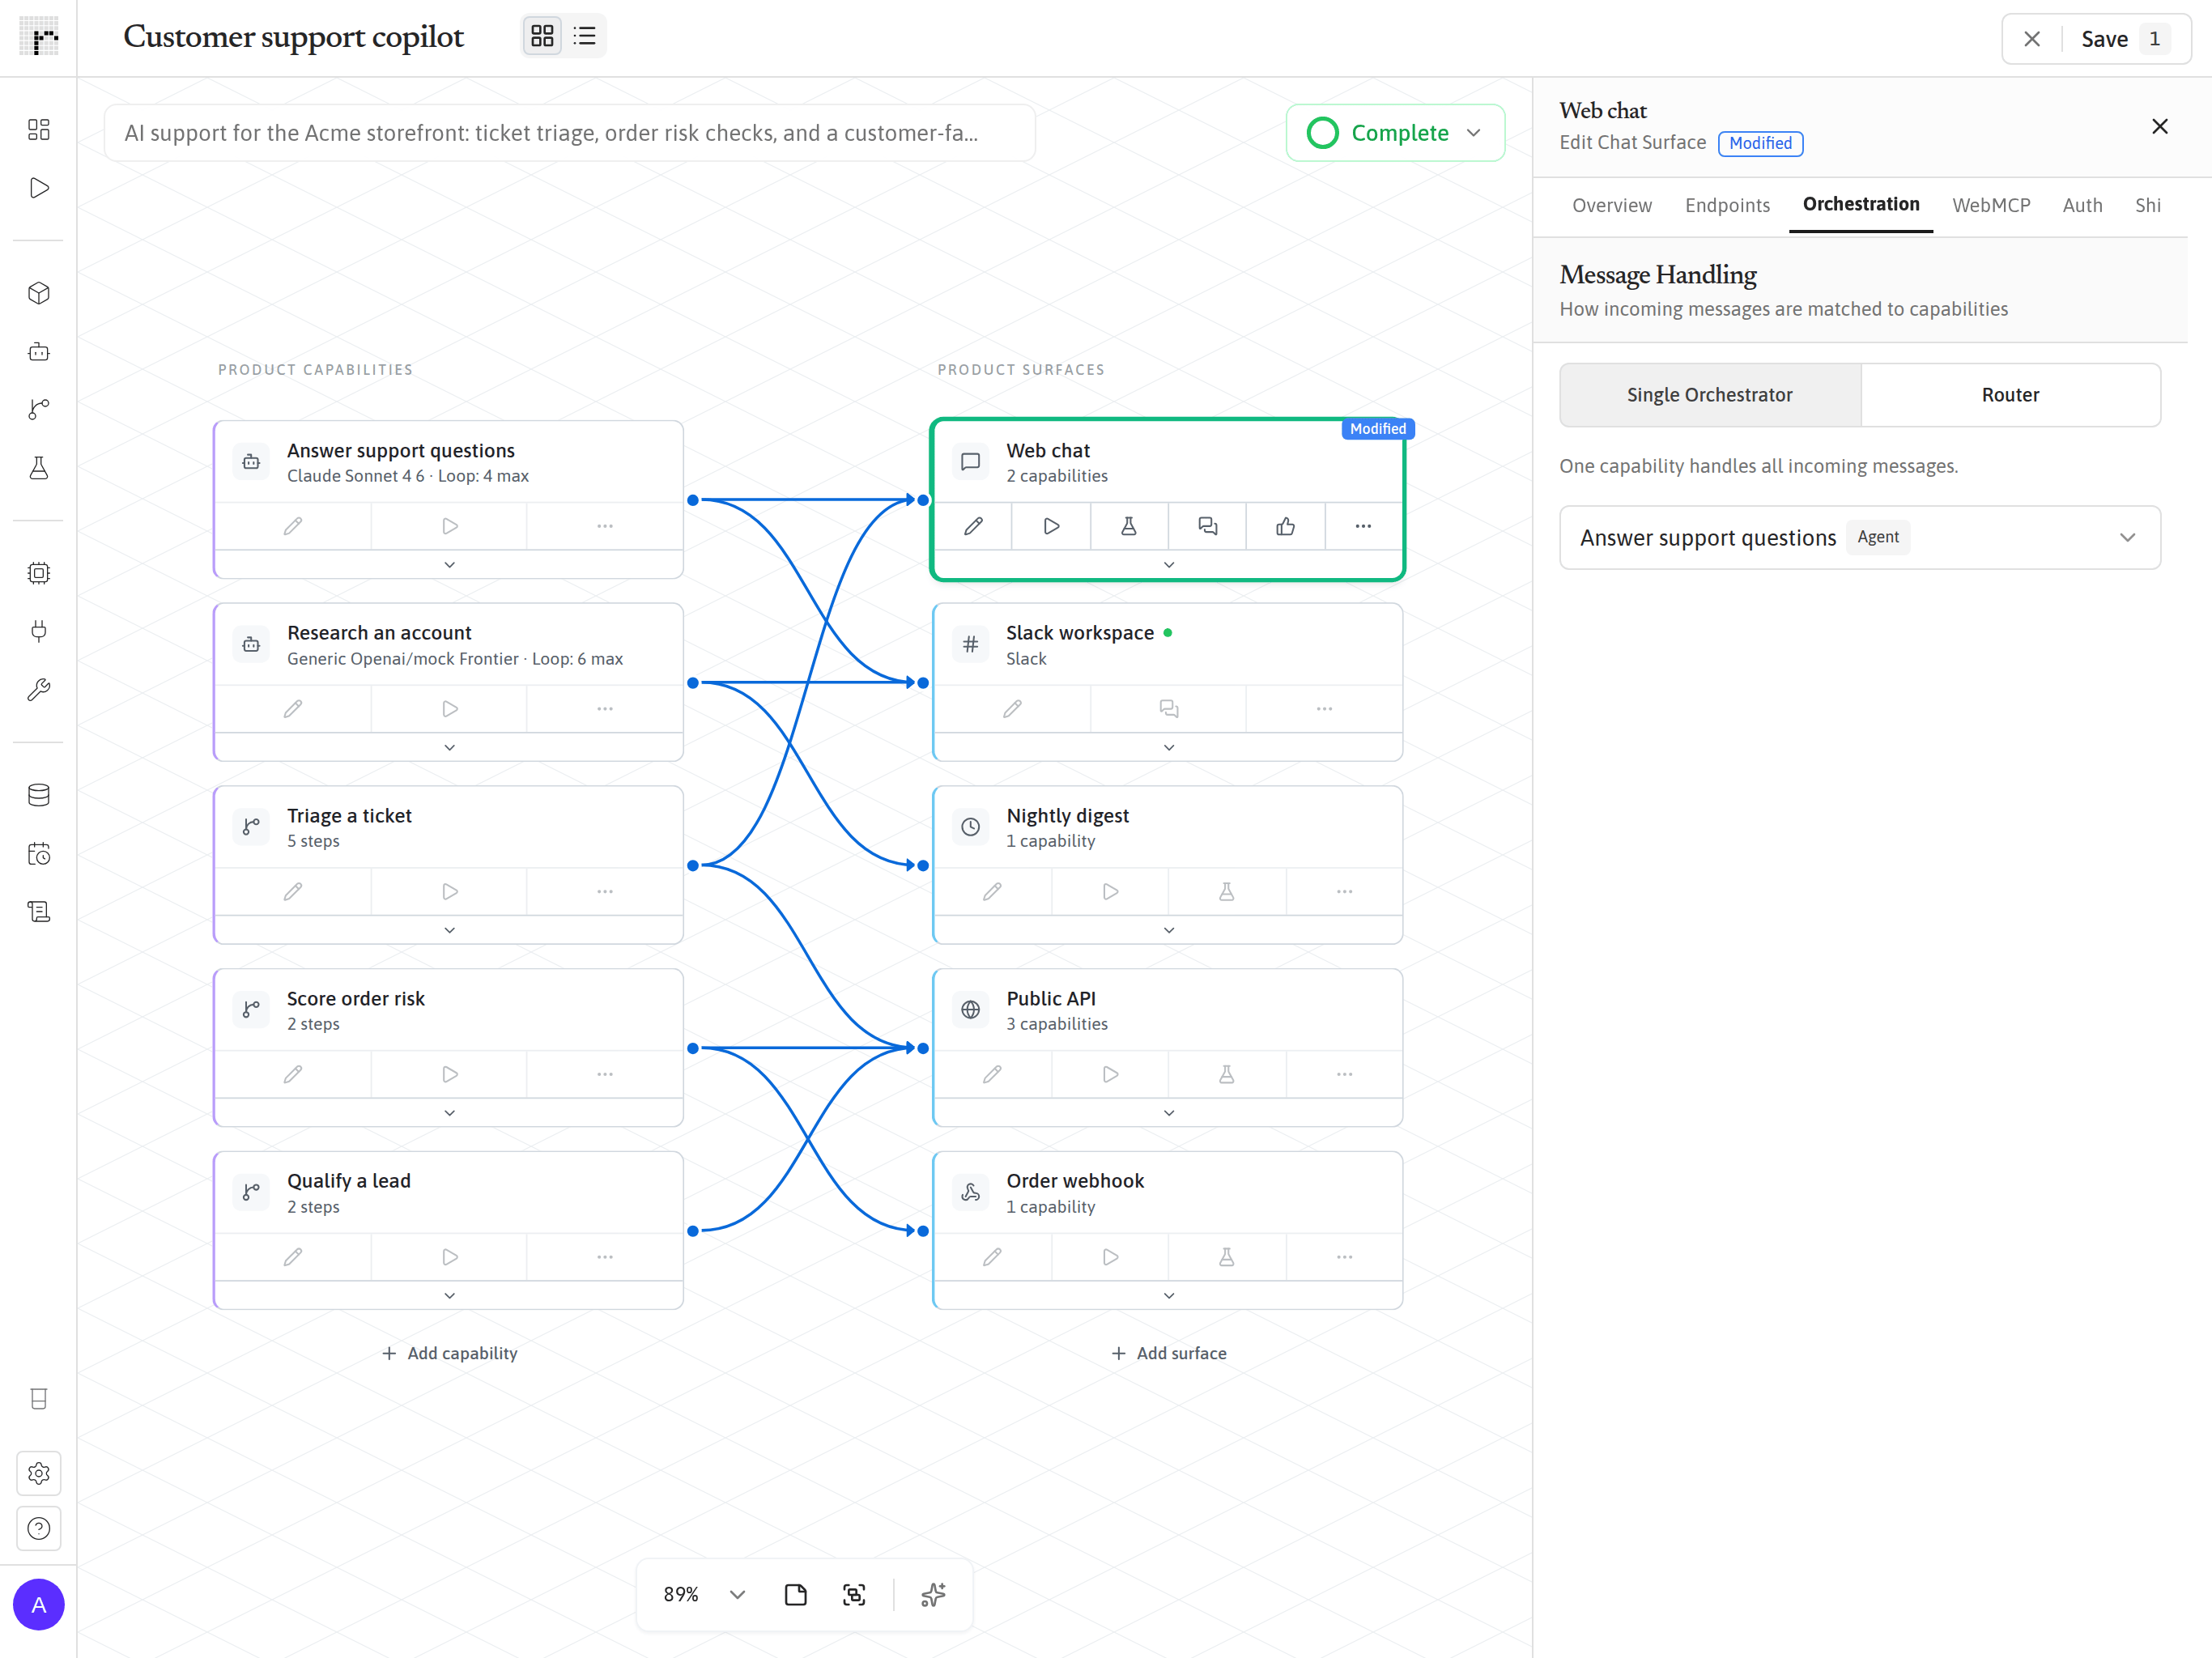Edit the Web chat surface with pencil icon
This screenshot has width=2212, height=1658.
pyautogui.click(x=973, y=526)
